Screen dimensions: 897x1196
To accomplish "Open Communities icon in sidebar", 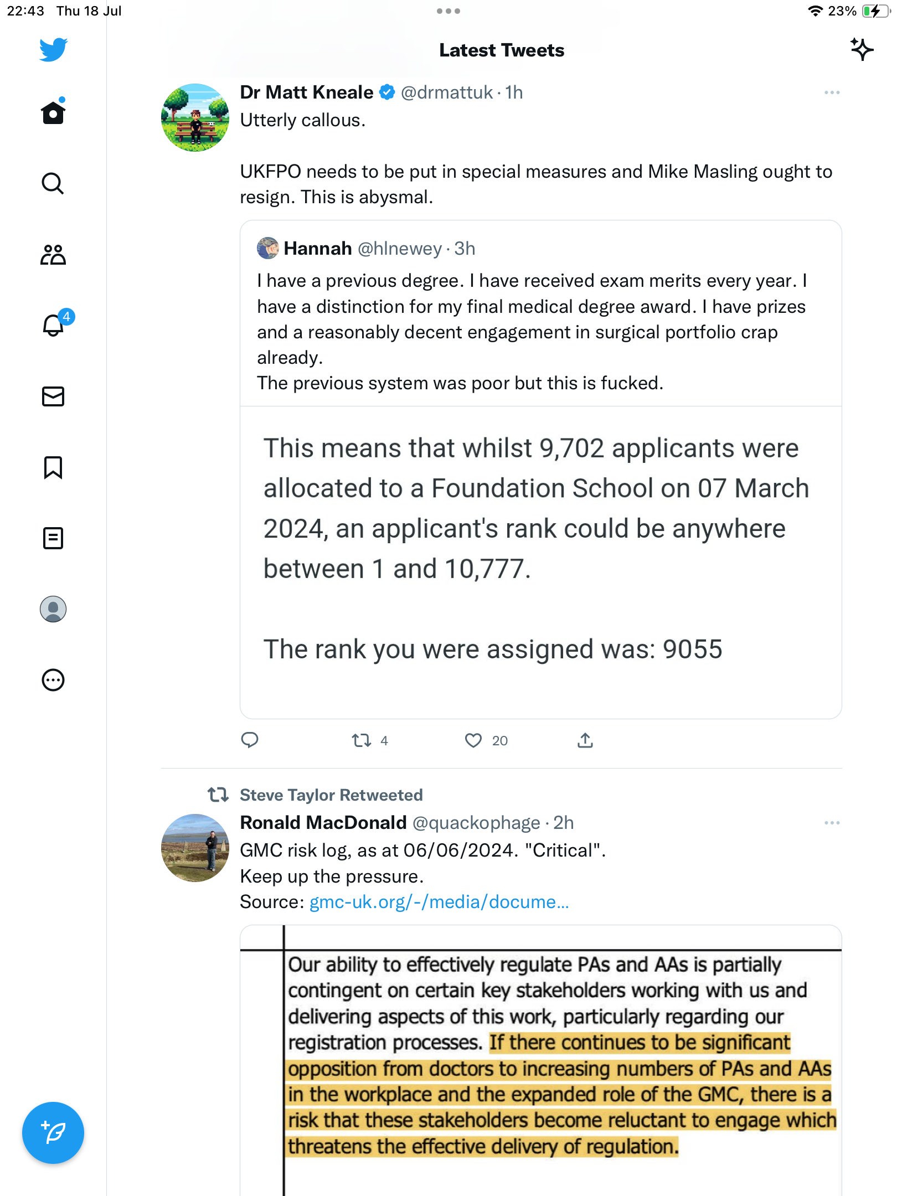I will pos(53,255).
